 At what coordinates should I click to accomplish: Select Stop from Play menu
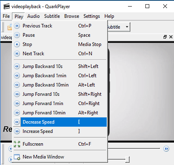[x=60, y=45]
